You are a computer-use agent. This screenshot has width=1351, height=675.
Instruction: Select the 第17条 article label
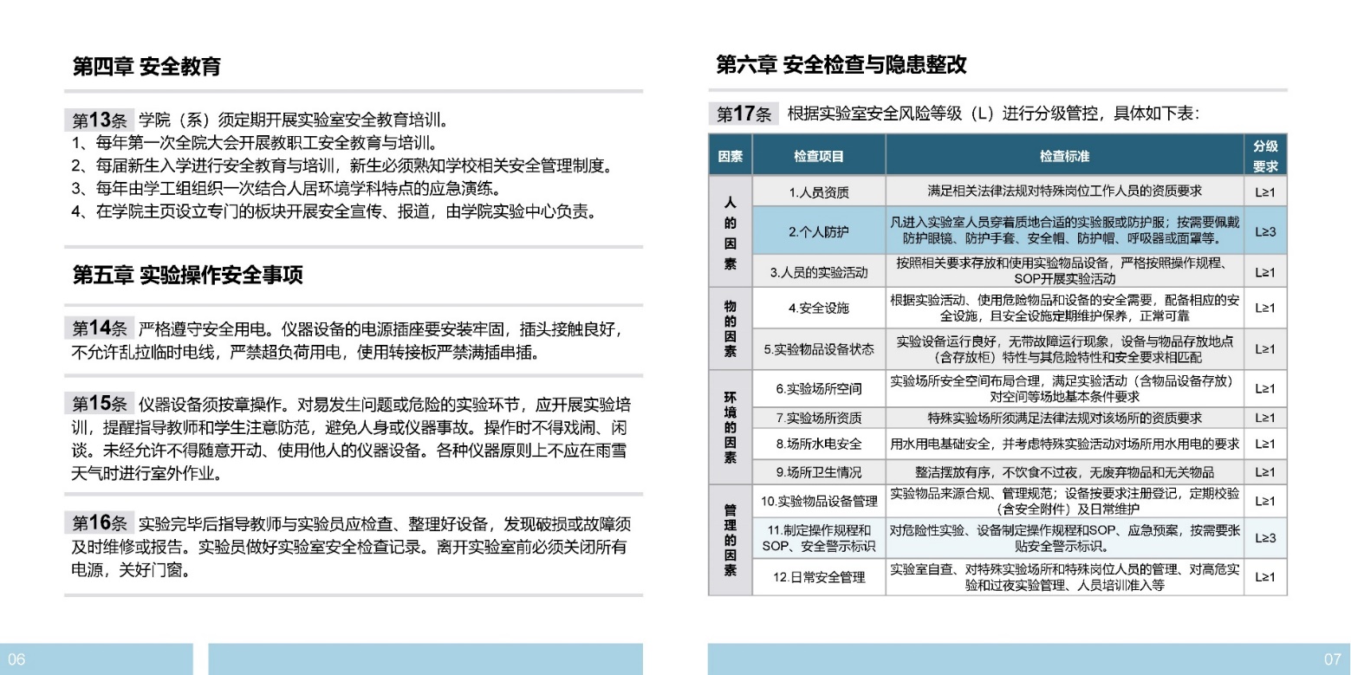744,114
